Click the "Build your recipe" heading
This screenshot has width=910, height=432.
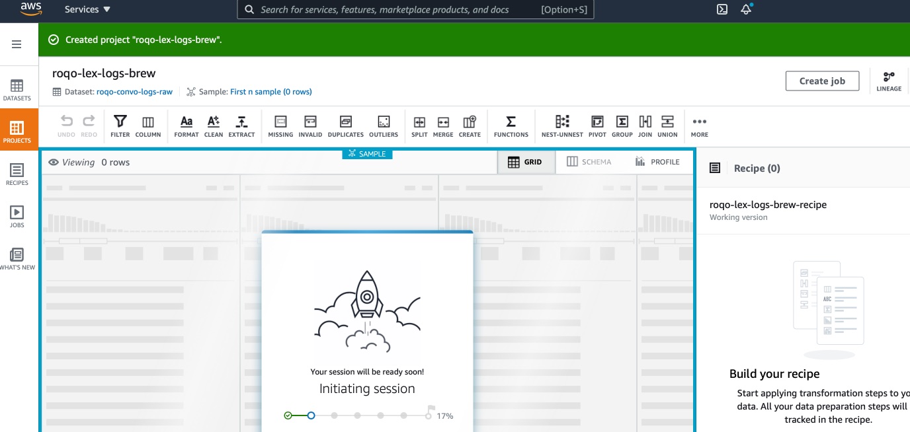pos(774,374)
